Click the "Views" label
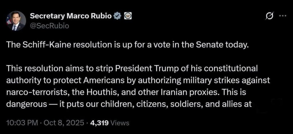This screenshot has width=293, height=134. pyautogui.click(x=120, y=123)
